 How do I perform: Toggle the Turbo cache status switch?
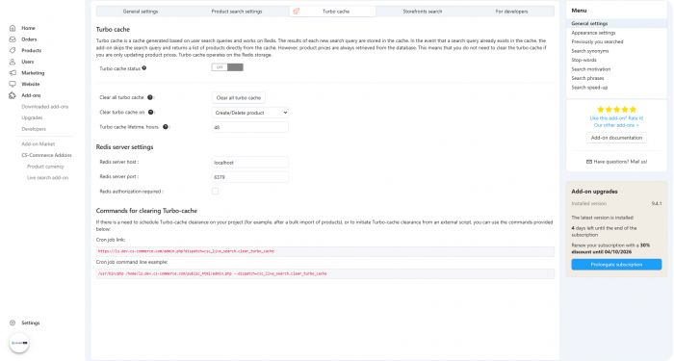click(227, 67)
